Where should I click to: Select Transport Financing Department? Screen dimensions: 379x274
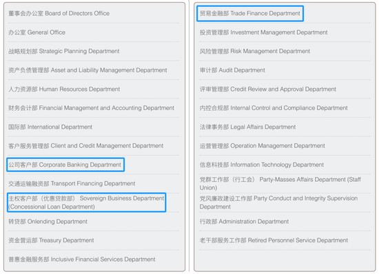[72, 184]
